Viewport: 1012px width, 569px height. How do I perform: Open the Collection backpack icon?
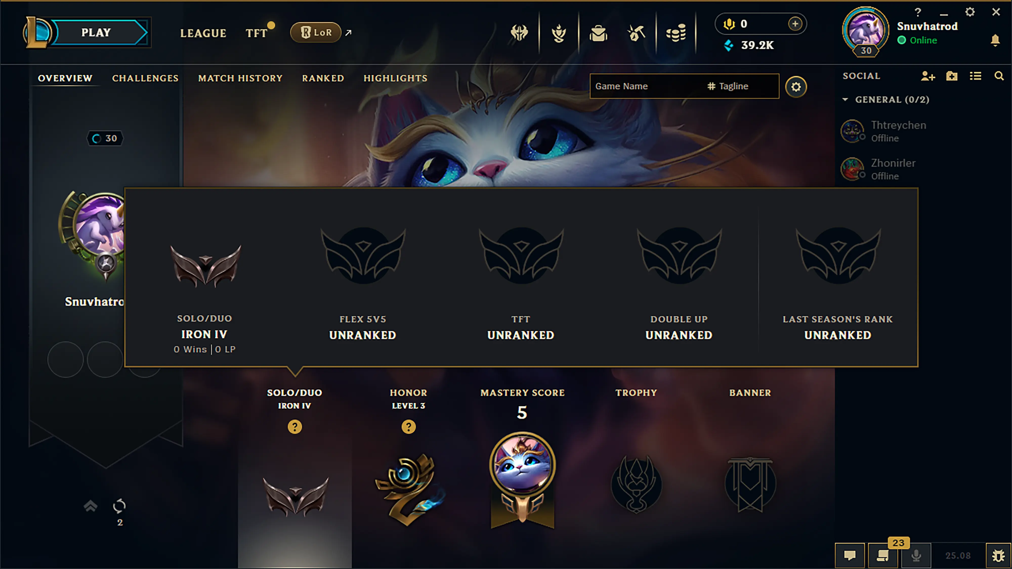point(598,33)
